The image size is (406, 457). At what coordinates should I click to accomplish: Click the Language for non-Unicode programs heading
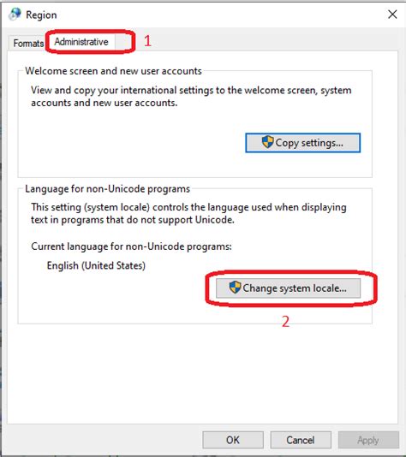coord(107,189)
